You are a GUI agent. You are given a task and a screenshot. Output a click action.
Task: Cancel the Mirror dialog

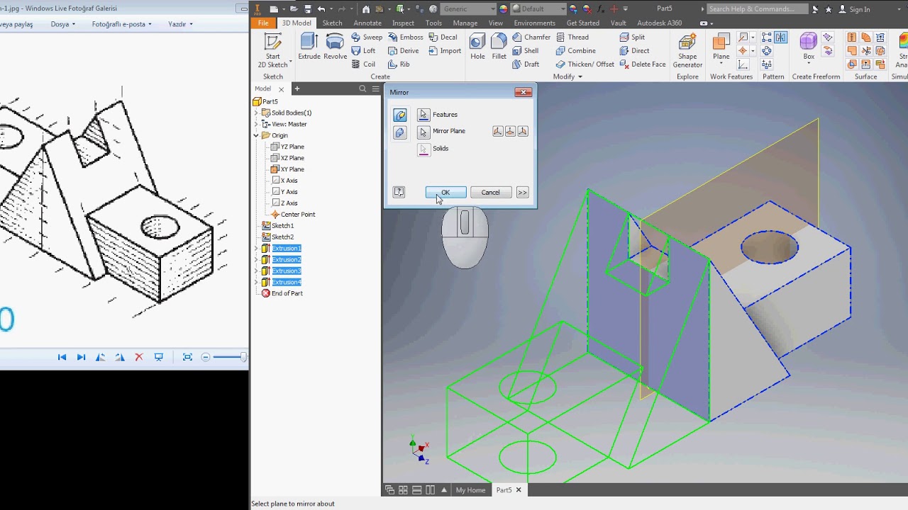(x=490, y=192)
